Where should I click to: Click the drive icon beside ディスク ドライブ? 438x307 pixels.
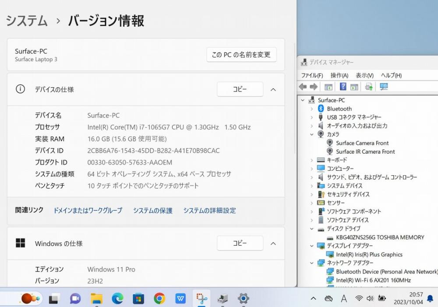321,229
